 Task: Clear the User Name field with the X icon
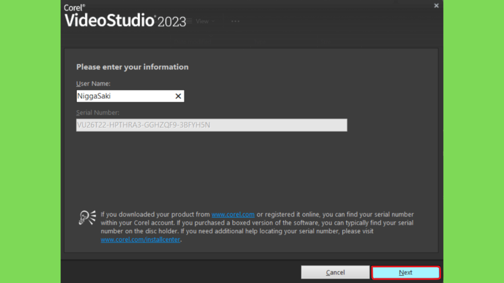coord(178,96)
